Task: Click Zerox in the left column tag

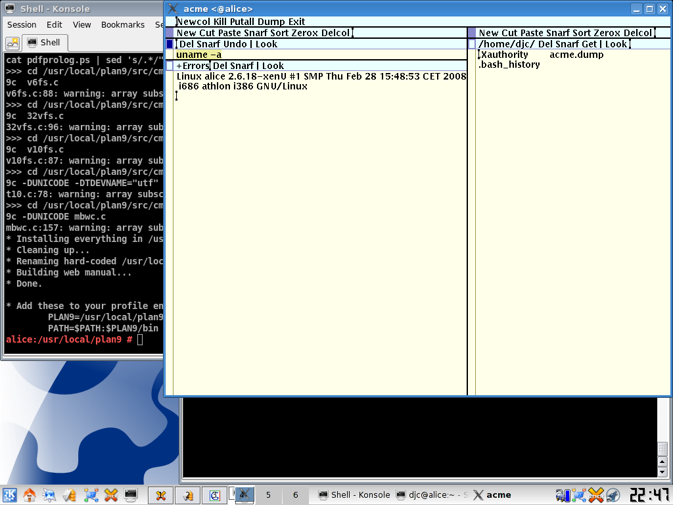Action: click(x=305, y=33)
